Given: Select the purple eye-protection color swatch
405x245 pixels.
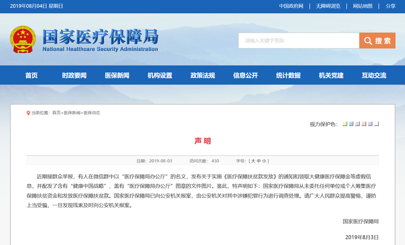Looking at the screenshot, I should click(370, 124).
